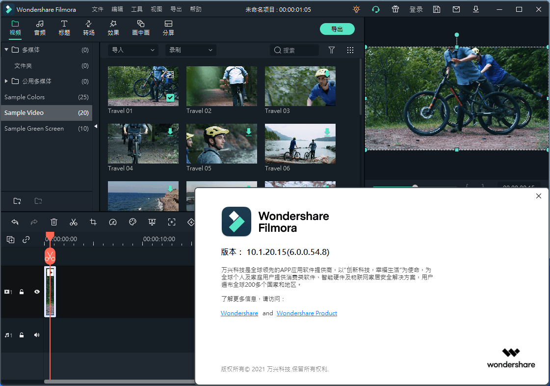
Task: Switch to the 分屏 split screen tab
Action: coord(168,28)
